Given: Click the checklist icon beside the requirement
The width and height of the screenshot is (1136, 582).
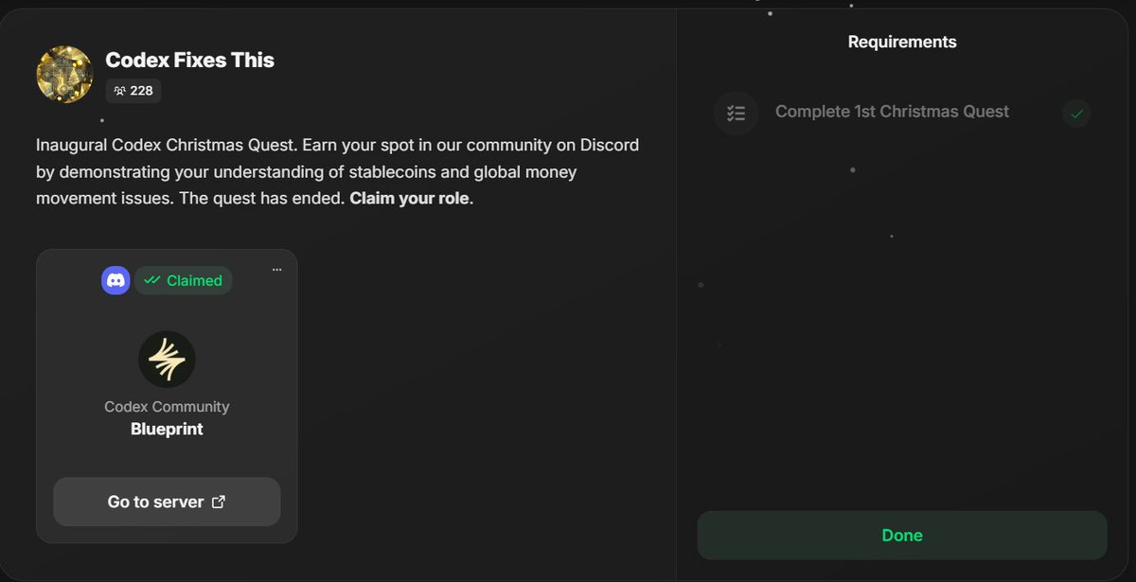Looking at the screenshot, I should pos(737,114).
